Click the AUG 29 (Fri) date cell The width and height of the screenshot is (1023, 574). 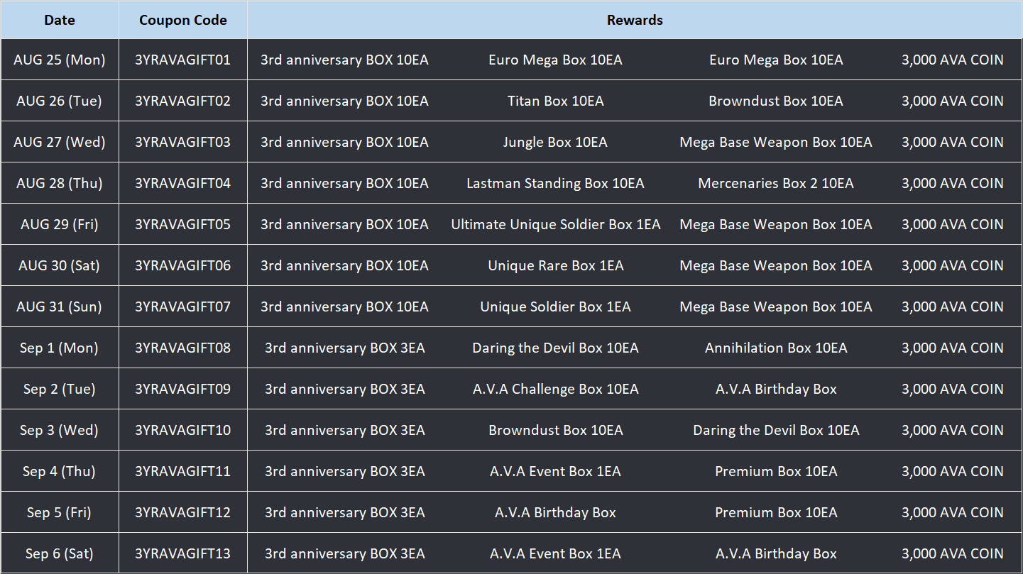pos(60,224)
